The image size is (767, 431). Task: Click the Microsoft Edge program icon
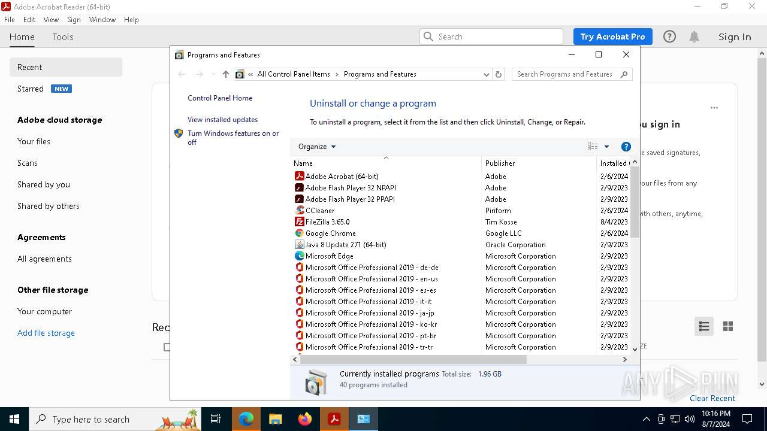(300, 256)
